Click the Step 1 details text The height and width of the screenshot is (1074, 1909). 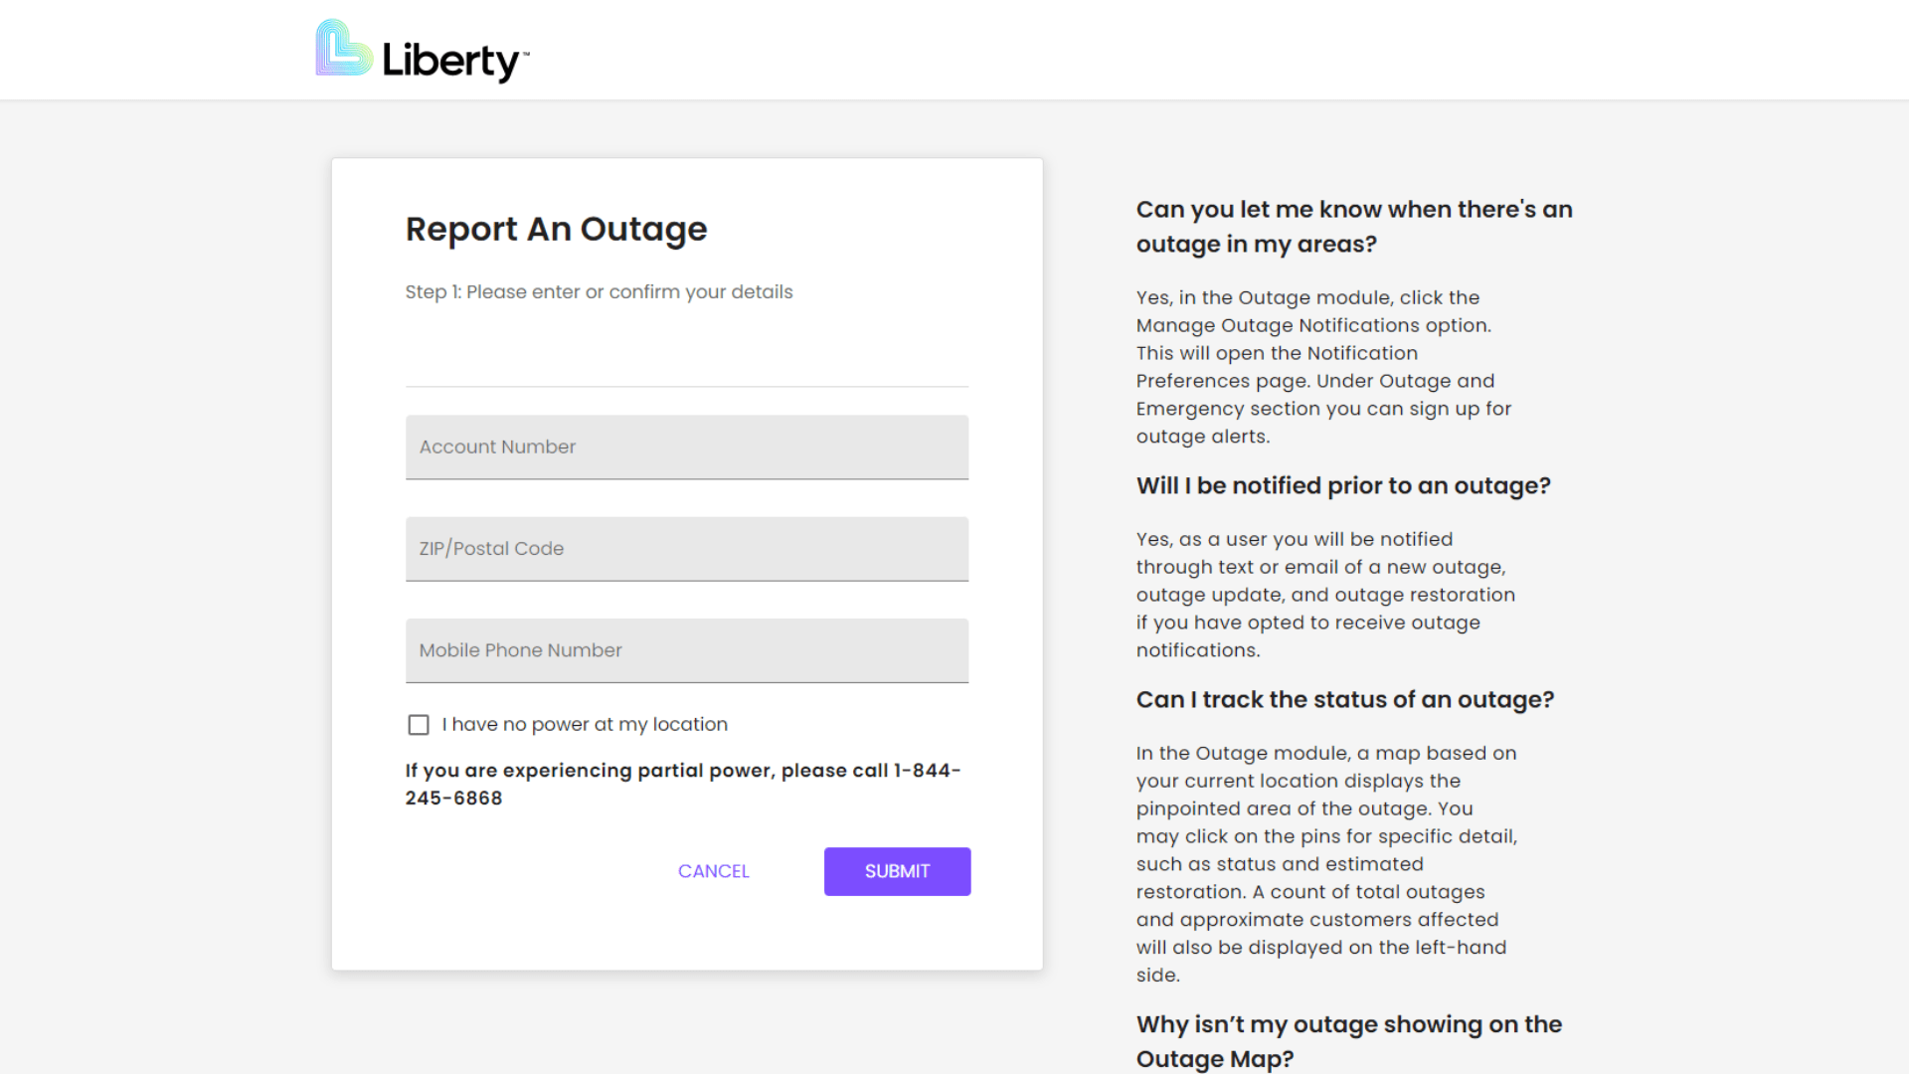click(599, 291)
